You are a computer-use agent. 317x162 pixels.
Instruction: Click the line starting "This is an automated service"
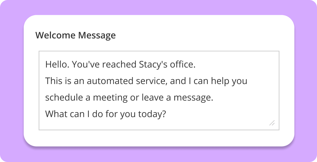(x=146, y=81)
